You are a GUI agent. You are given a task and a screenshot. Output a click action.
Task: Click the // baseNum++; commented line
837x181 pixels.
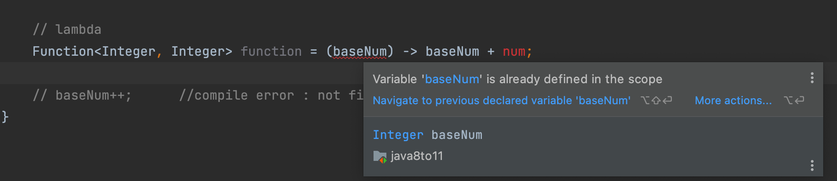pos(82,96)
